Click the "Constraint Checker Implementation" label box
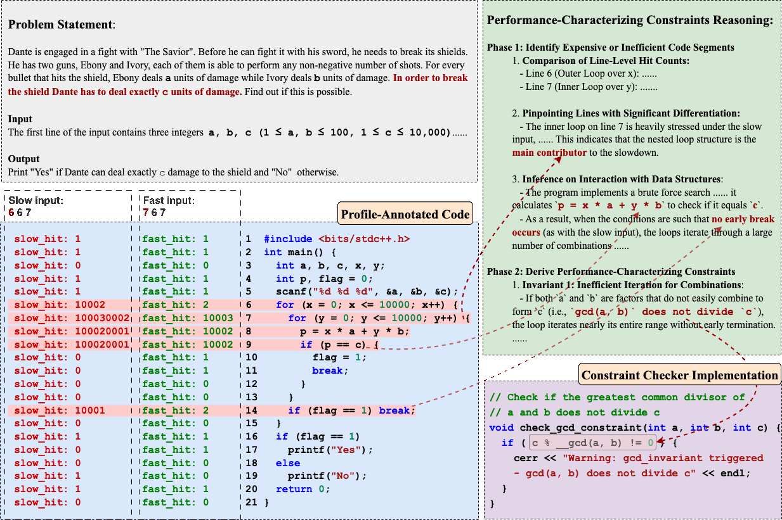This screenshot has height=520, width=782. pos(679,375)
